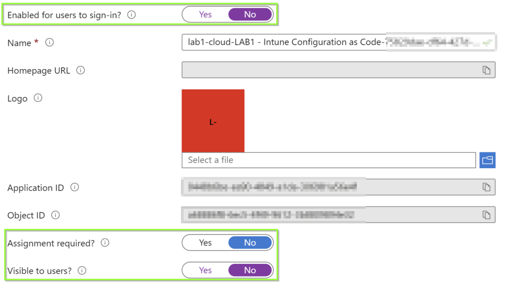This screenshot has height=283, width=505.
Task: Click info icon beside 'Enabled for users to sign-in?'
Action: pos(131,15)
